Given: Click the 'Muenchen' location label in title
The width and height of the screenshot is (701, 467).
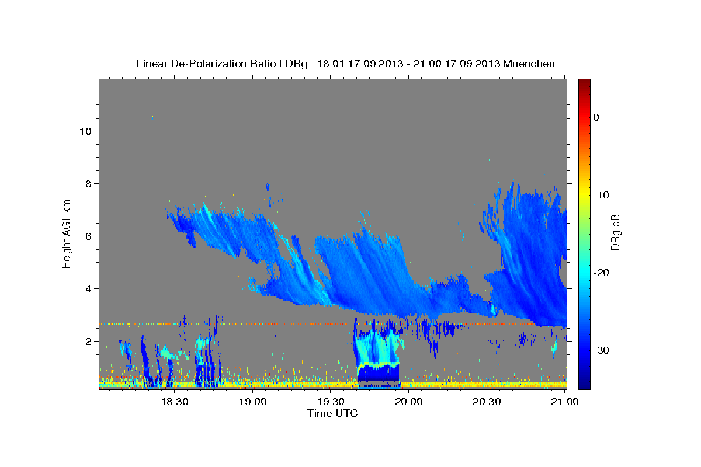Looking at the screenshot, I should [529, 64].
